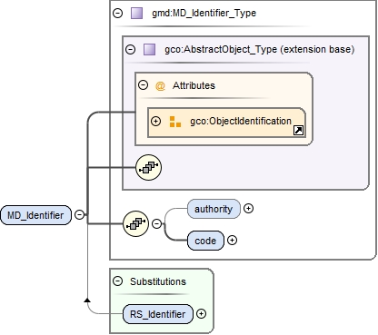Screen dimensions: 378x335
Task: Expand the gco:ObjectIdentification attribute group
Action: tap(155, 122)
